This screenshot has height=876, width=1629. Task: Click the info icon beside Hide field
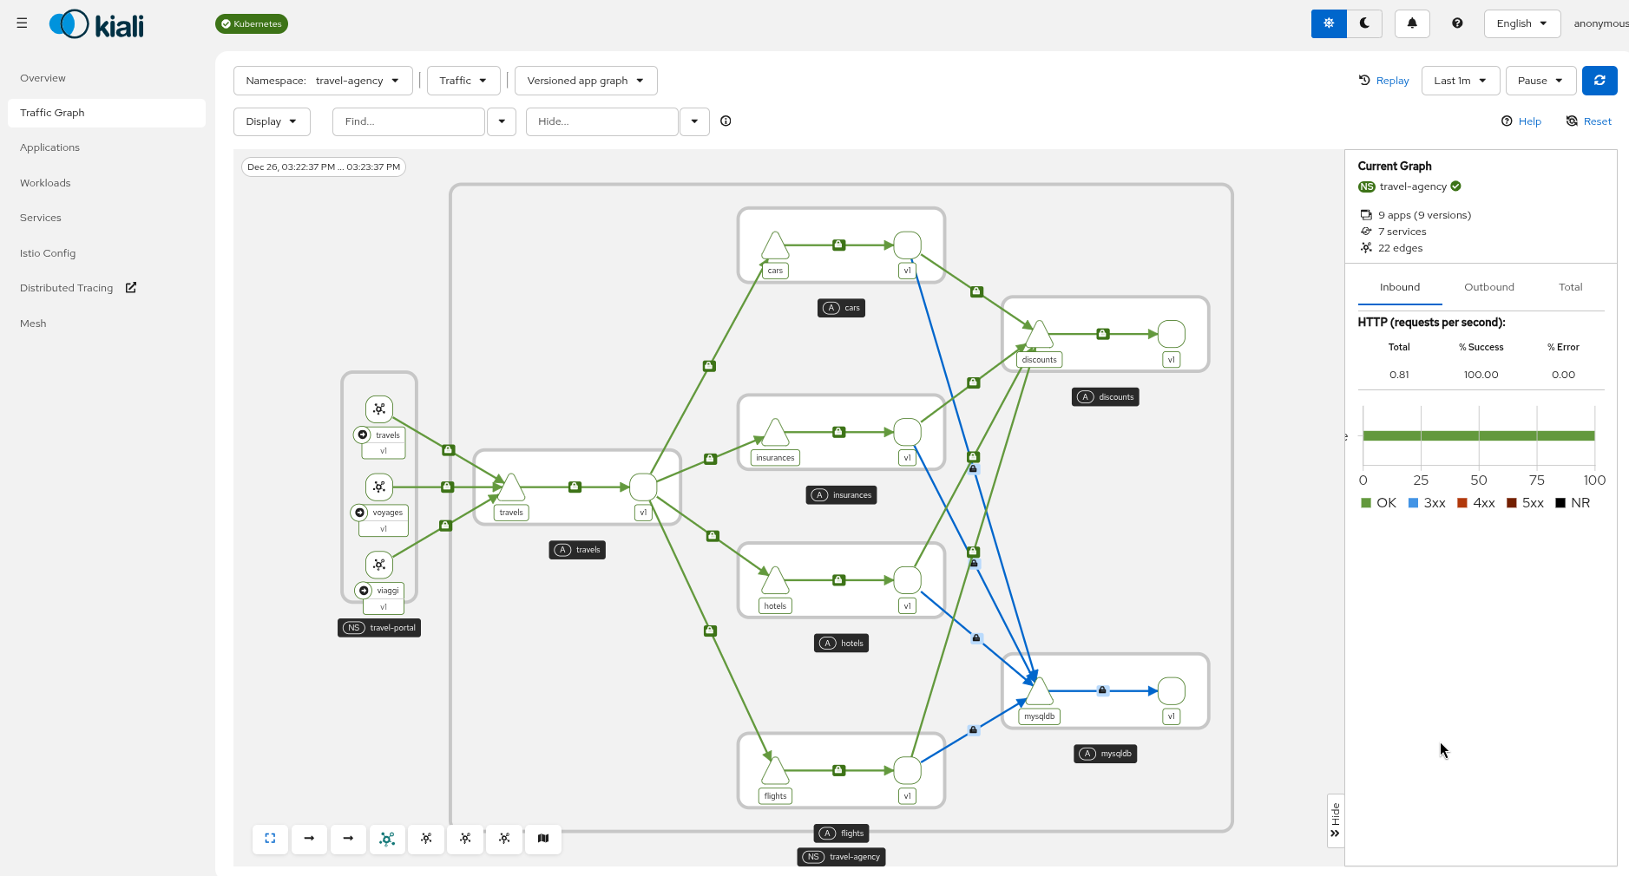point(726,121)
